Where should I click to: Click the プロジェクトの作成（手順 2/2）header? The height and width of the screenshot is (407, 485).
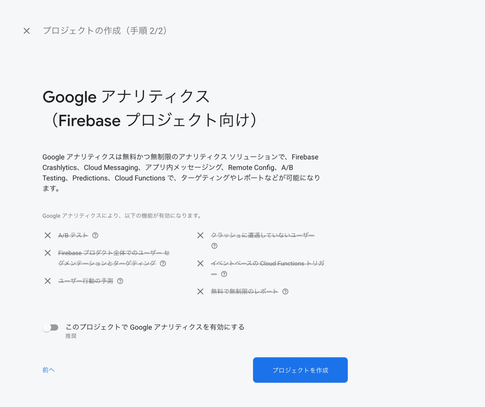tap(105, 30)
